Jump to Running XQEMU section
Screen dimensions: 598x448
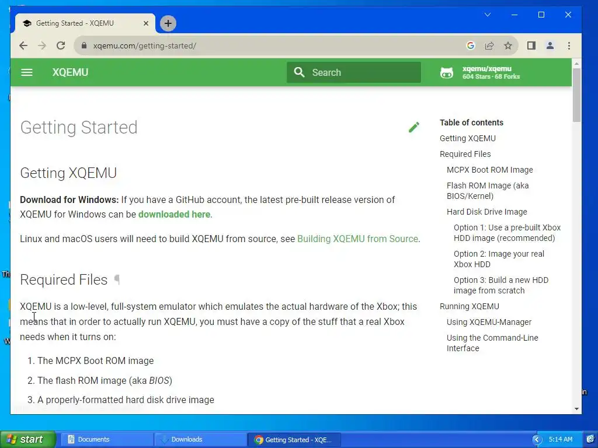[x=470, y=306]
